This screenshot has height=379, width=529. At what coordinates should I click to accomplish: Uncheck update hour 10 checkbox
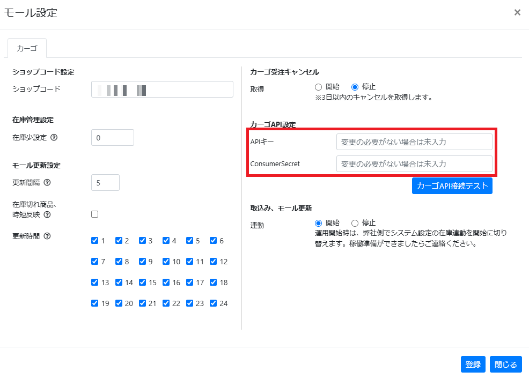(166, 261)
